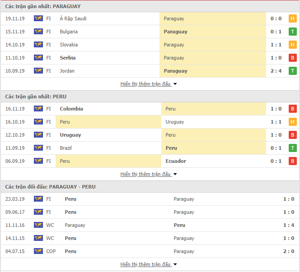Open the Uruguay team name on 12.10.19

coord(70,135)
